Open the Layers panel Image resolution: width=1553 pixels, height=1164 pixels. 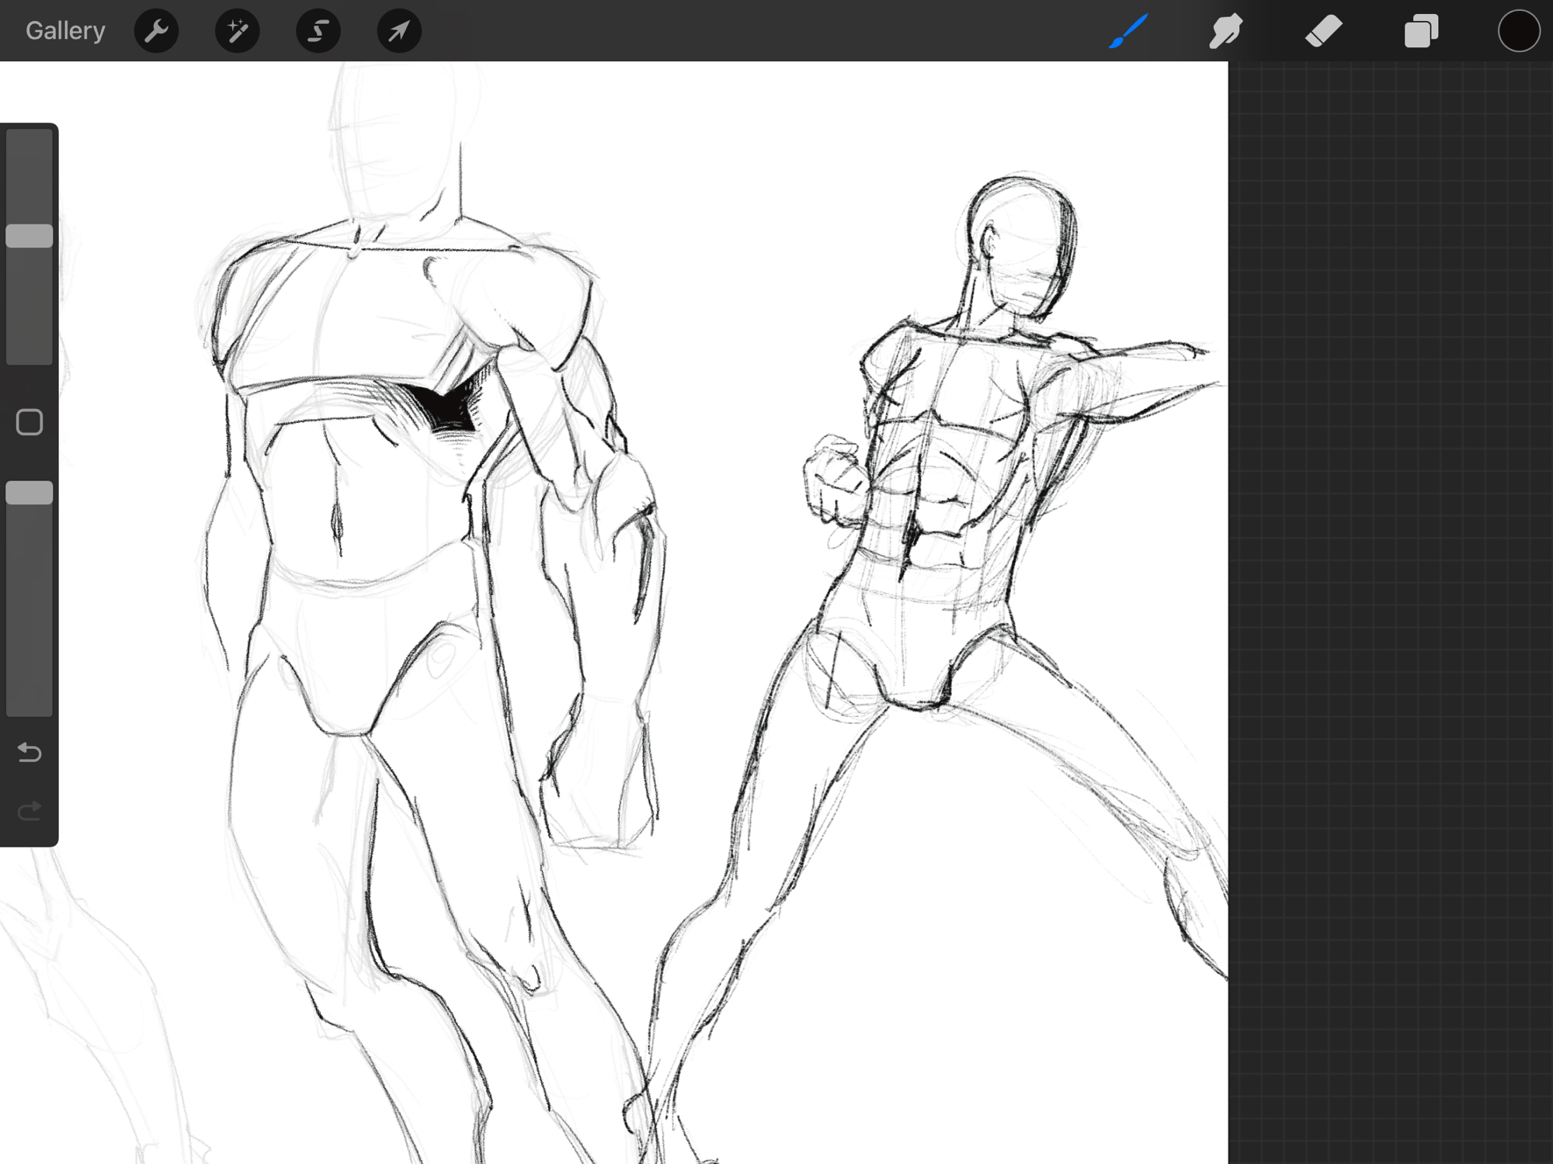click(1421, 31)
